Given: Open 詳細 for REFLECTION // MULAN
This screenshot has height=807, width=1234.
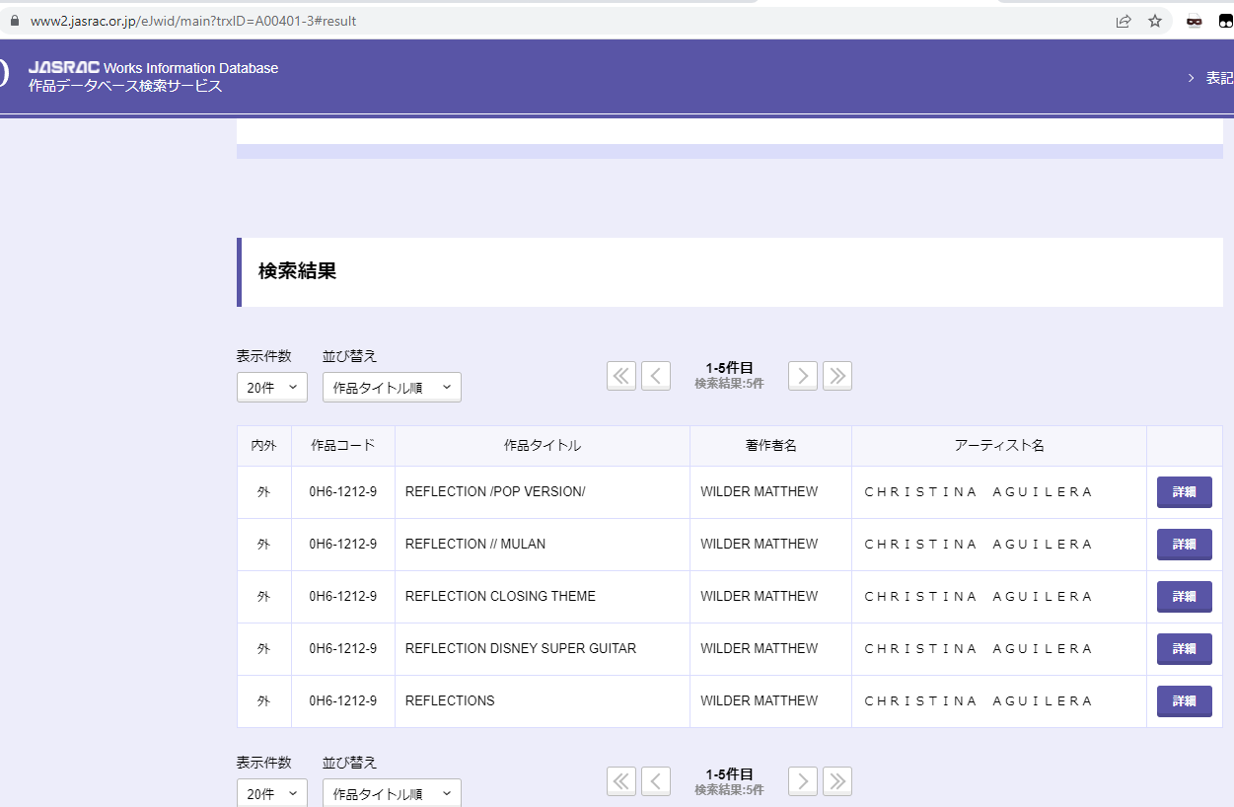Looking at the screenshot, I should coord(1184,545).
